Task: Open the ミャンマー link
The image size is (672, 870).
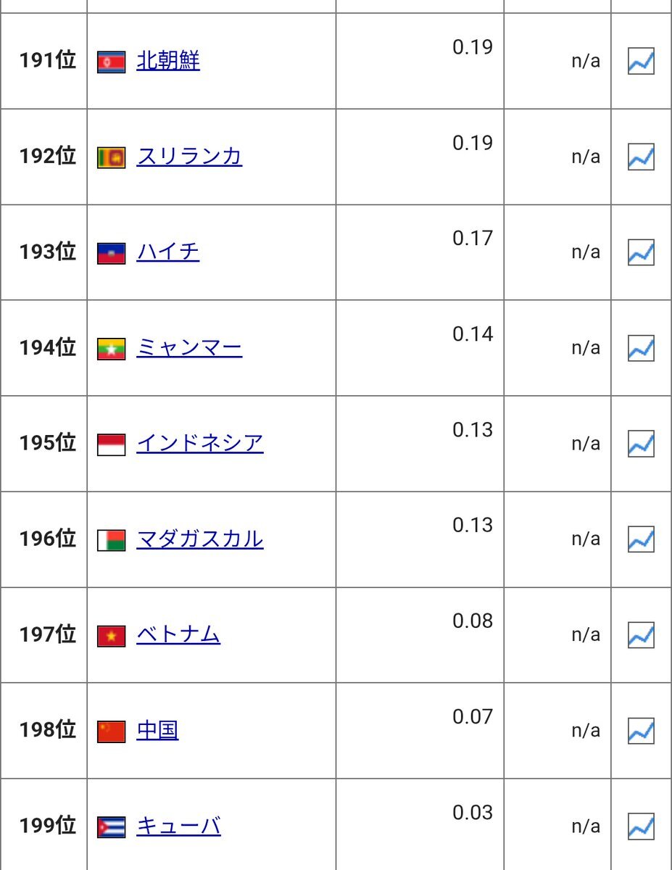Action: [x=188, y=348]
